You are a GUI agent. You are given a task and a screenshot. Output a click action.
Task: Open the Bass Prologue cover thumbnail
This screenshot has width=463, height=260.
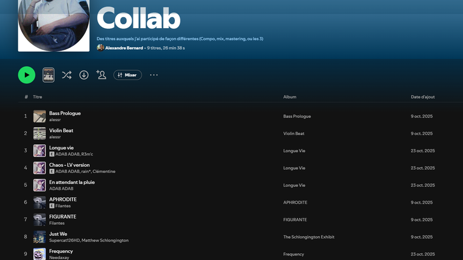(x=40, y=116)
